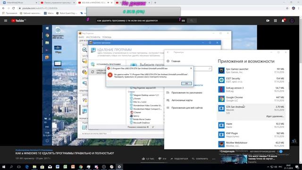Screen dimensions: 302x170
Task: Open the YouTube hamburger menu
Action: pos(6,21)
